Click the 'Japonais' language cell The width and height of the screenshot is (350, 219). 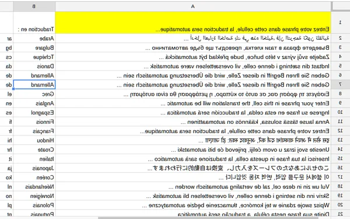(34, 168)
